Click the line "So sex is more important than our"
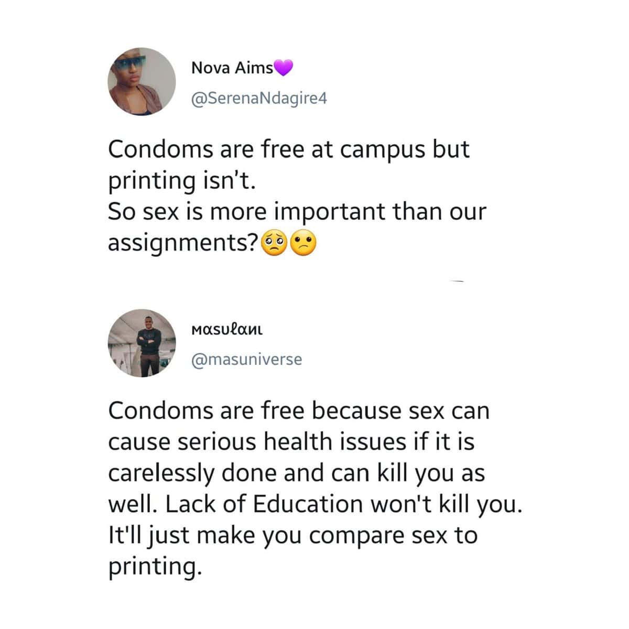 (x=297, y=212)
